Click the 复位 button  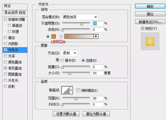150,14
